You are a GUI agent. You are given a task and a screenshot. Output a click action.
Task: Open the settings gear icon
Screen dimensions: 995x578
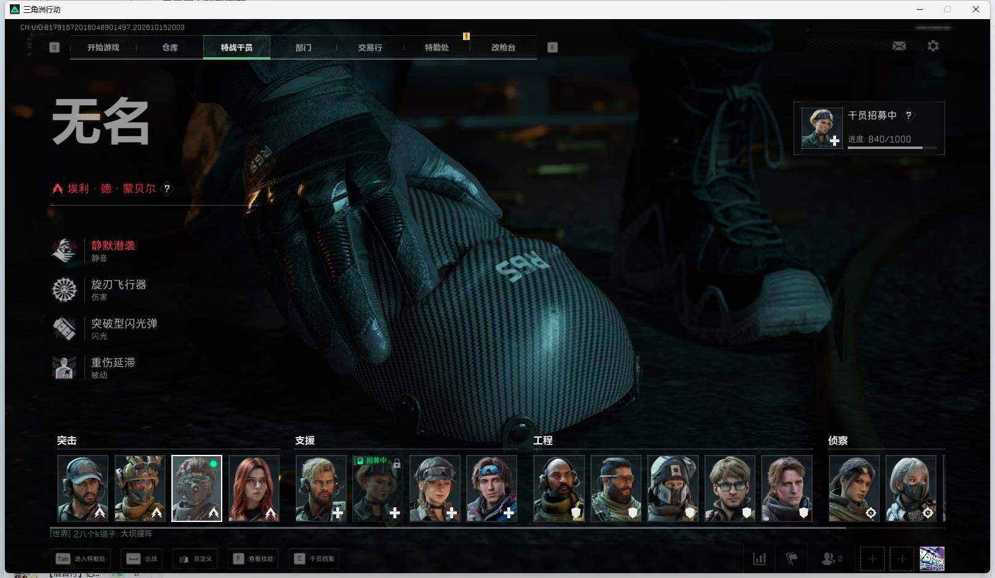[x=933, y=46]
